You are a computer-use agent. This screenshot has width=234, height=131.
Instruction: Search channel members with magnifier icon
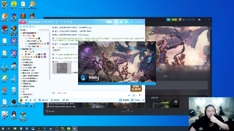pyautogui.click(x=33, y=26)
